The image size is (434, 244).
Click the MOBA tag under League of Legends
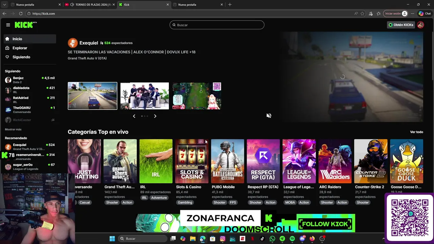point(290,203)
